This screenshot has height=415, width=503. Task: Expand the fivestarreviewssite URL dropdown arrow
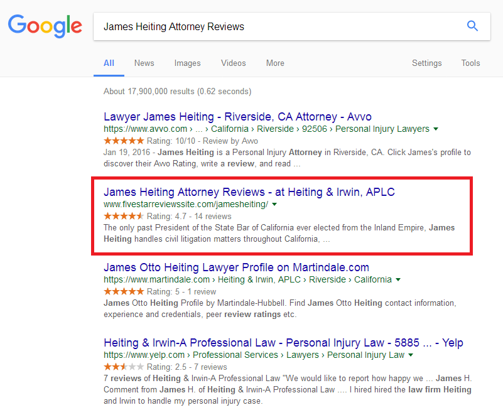[x=274, y=204]
